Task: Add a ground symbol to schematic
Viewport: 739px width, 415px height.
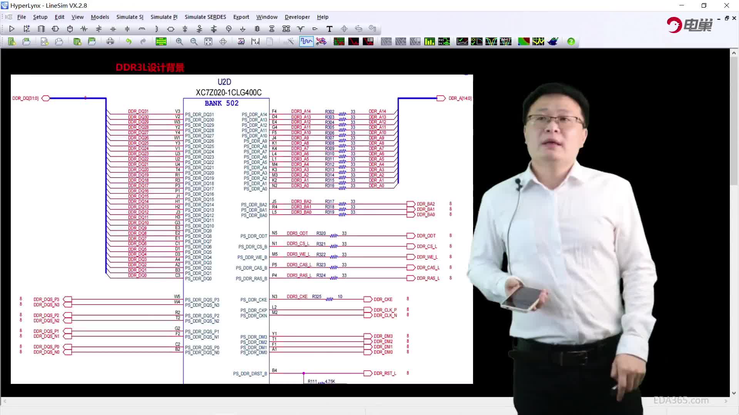Action: click(x=243, y=29)
